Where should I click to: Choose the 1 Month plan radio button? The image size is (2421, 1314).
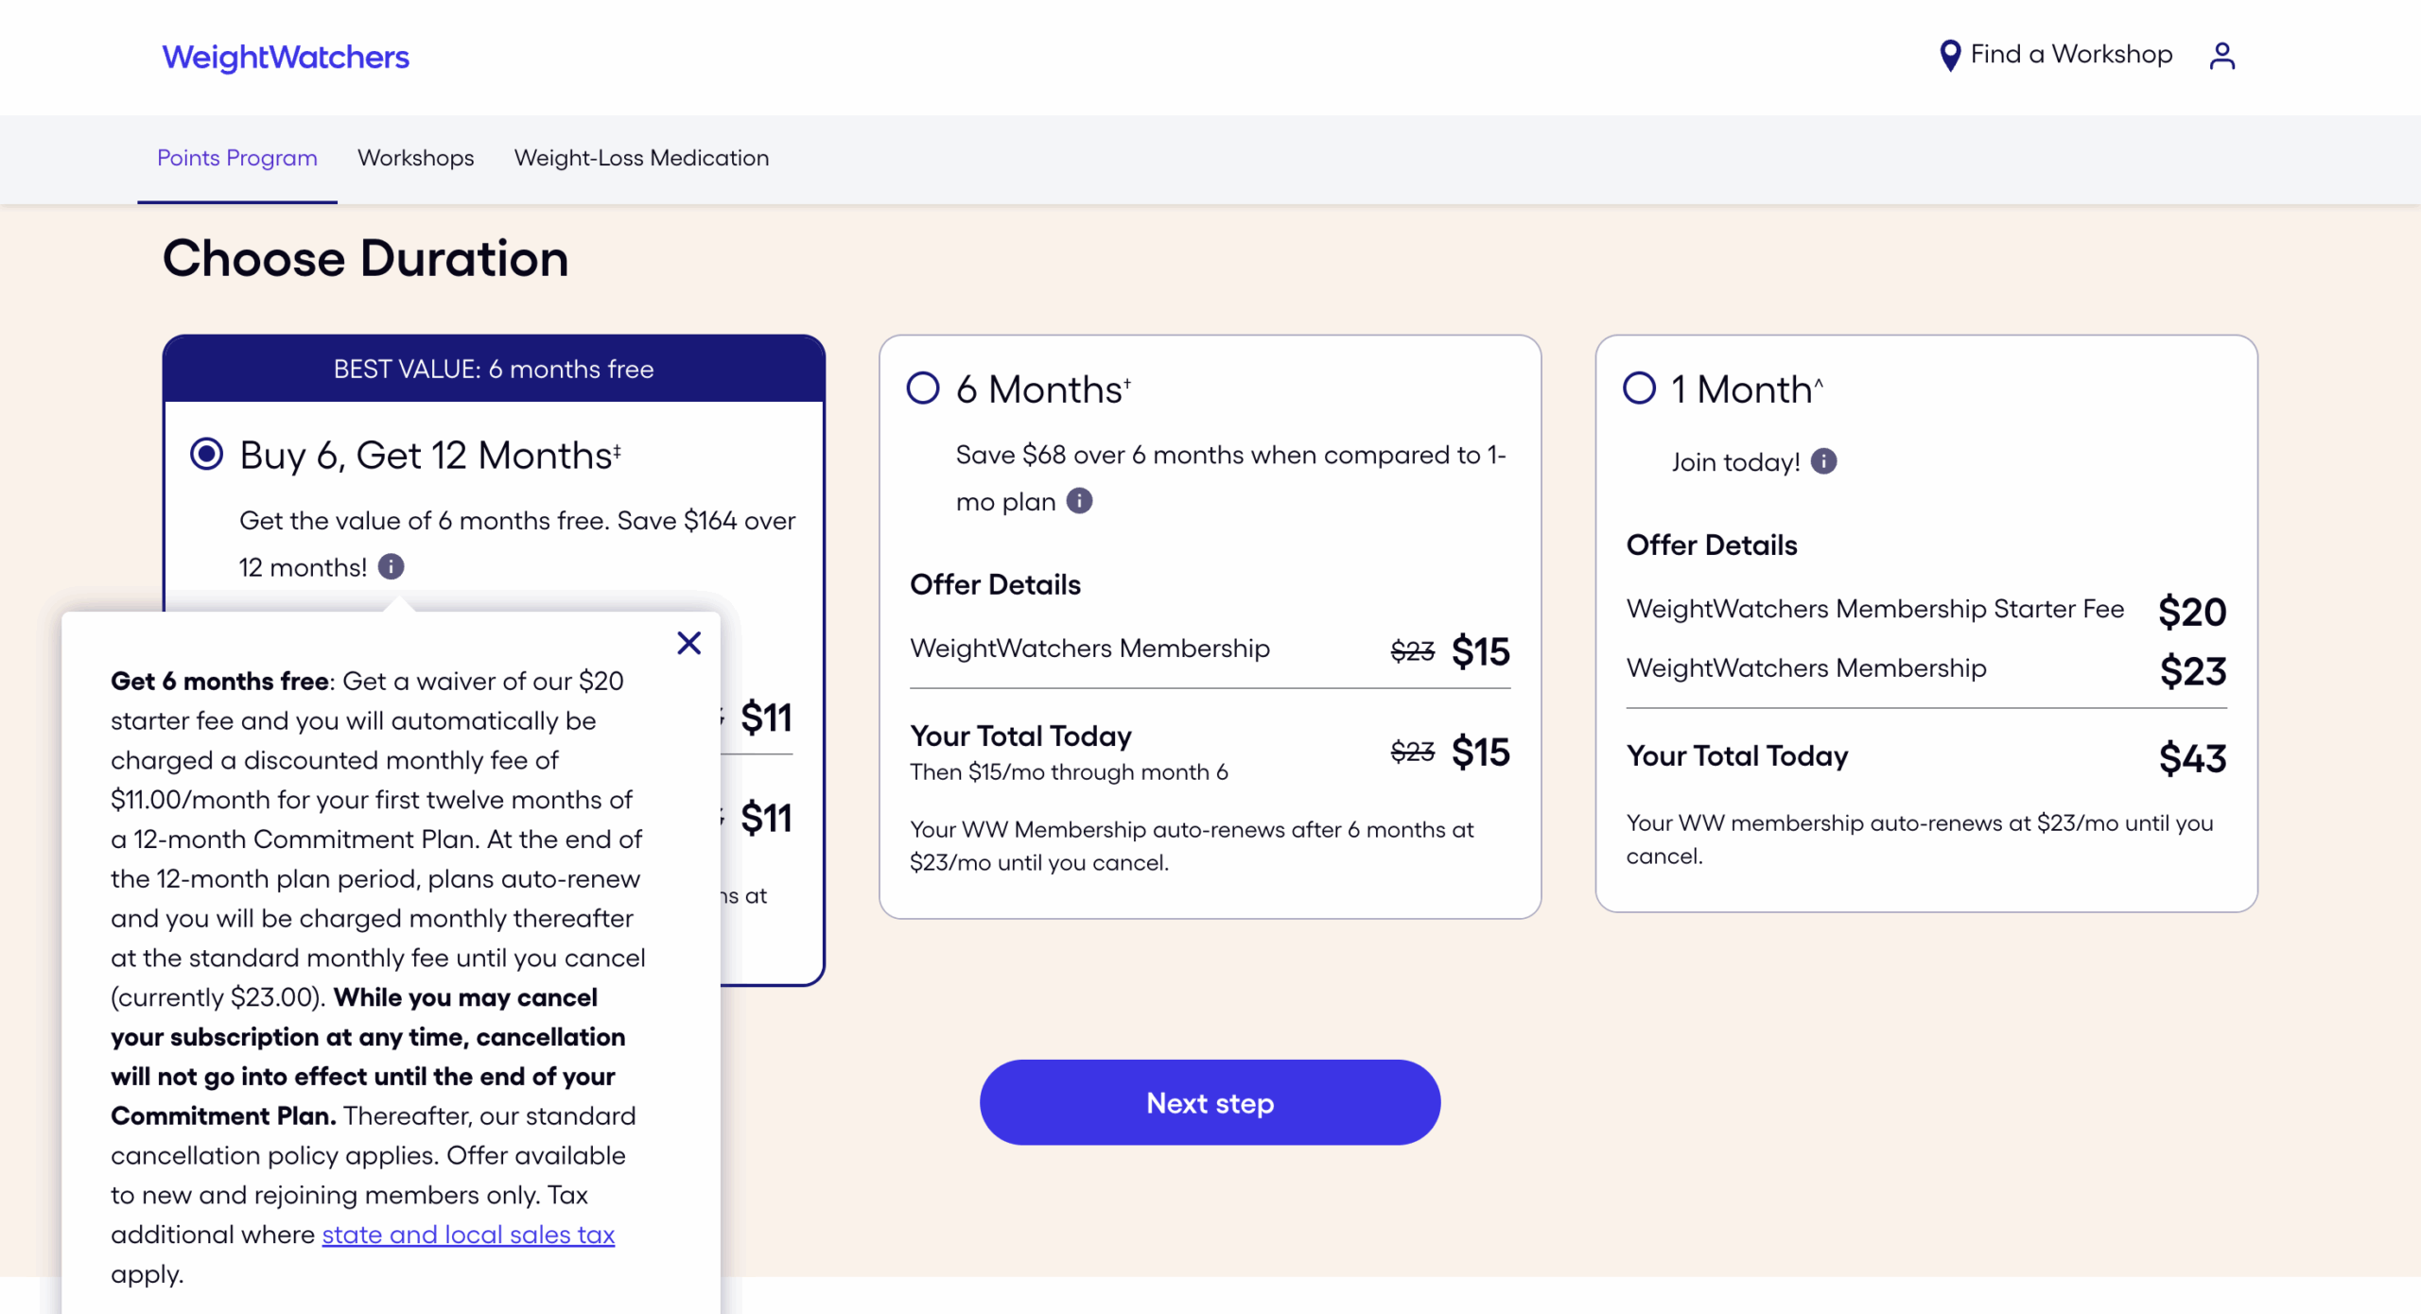point(1639,388)
